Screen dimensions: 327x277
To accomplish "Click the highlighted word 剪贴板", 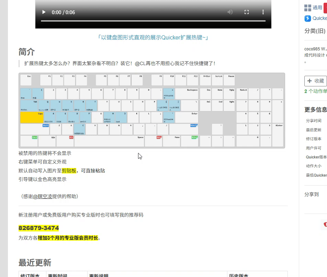I will 69,171.
